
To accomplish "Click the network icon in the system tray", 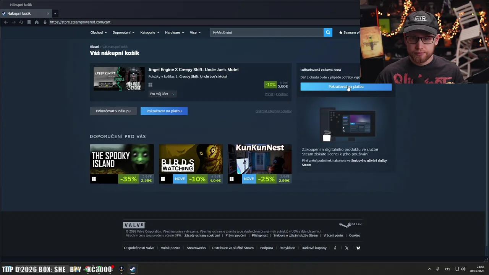I will 457,269.
